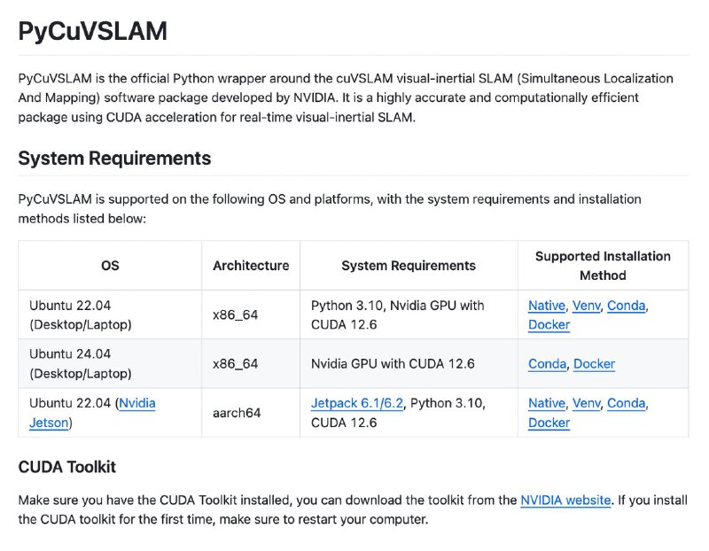Viewport: 709px width, 551px height.
Task: Open the Conda link in first table row
Action: click(x=627, y=306)
